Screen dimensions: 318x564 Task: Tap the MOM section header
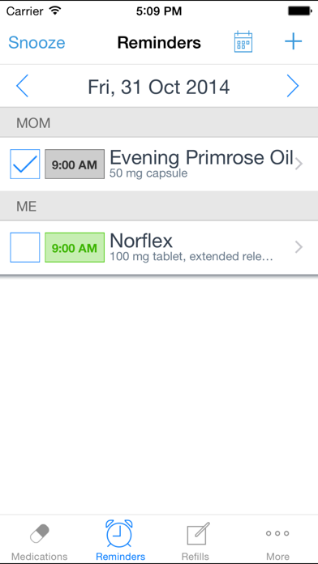[159, 123]
